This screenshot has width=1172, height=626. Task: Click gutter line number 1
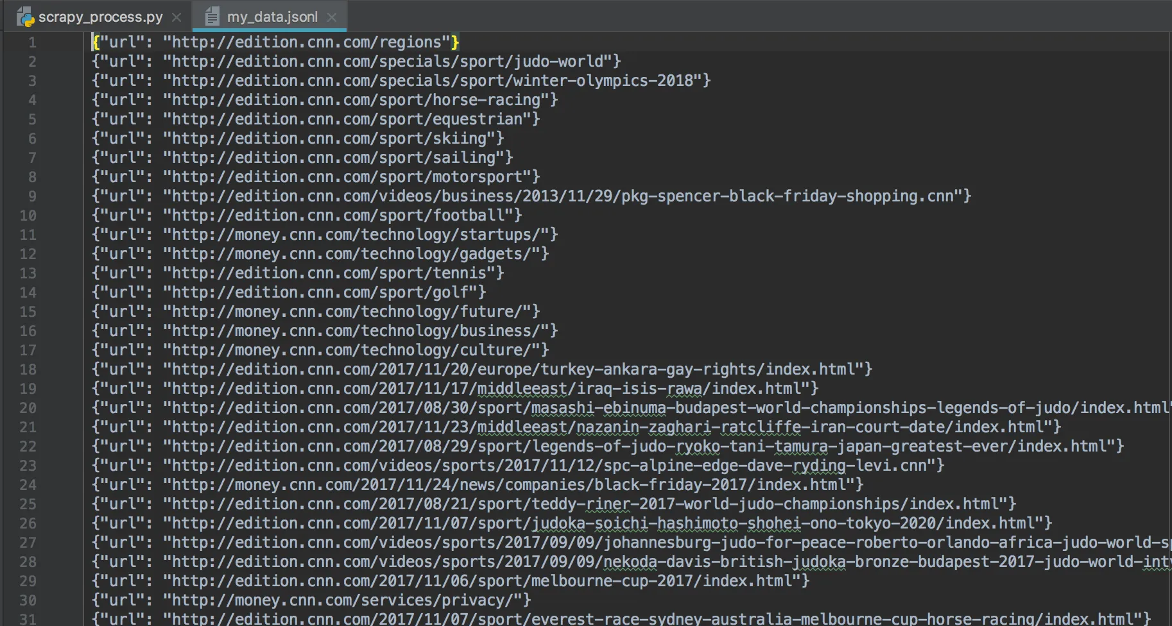[x=32, y=42]
